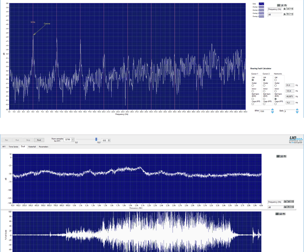
Task: Switch to the Waterfall tab
Action: click(x=32, y=147)
